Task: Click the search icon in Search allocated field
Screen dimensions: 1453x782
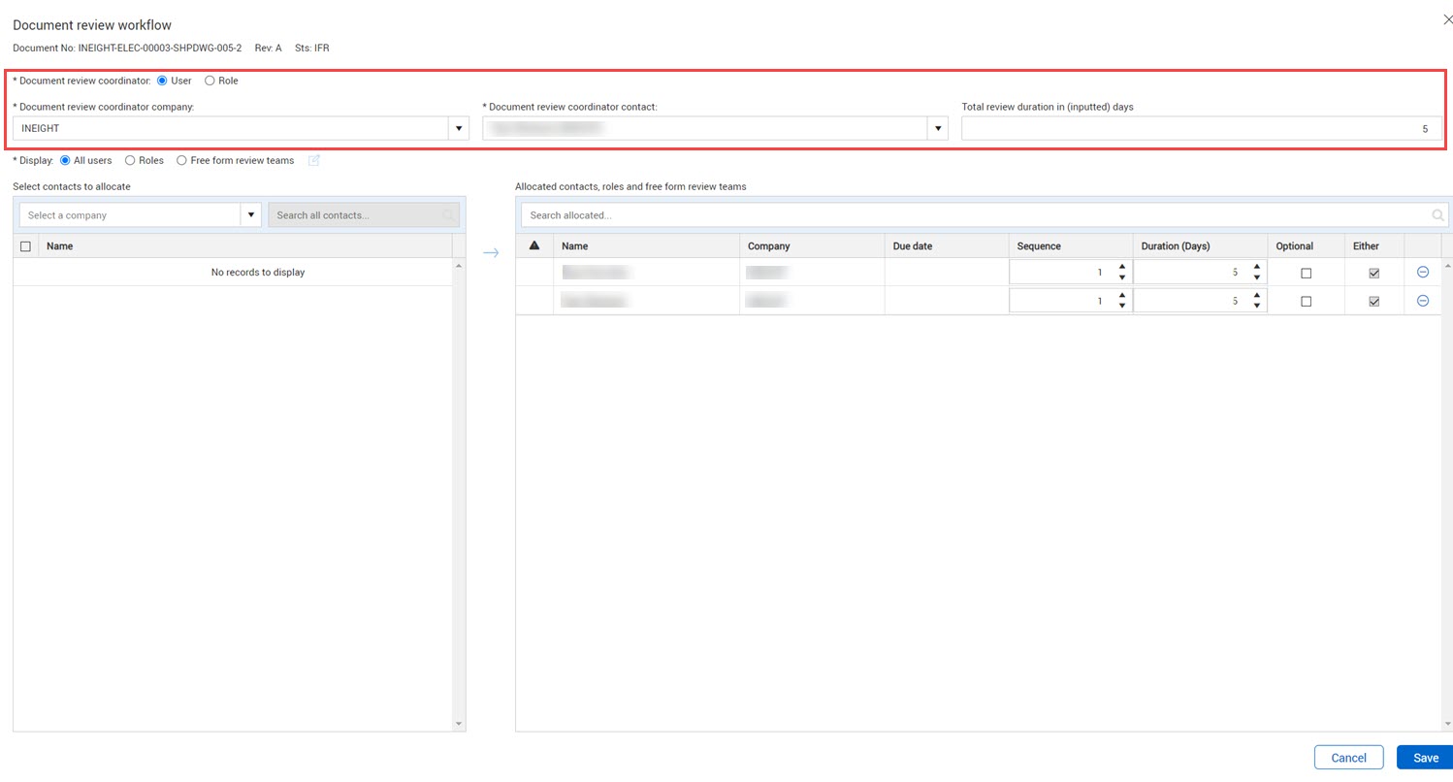Action: 1437,215
